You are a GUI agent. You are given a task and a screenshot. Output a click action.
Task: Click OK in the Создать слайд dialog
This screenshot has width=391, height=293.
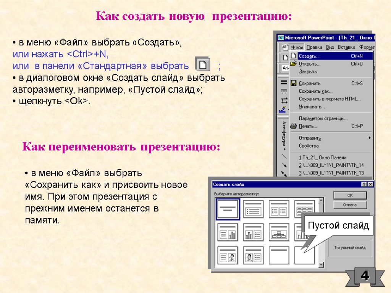[x=350, y=195]
